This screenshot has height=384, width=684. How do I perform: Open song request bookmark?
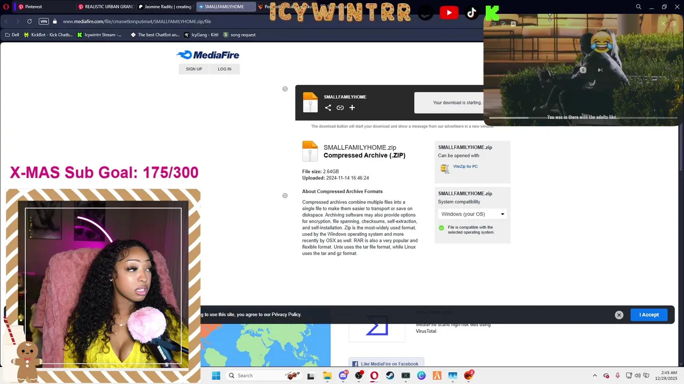239,35
